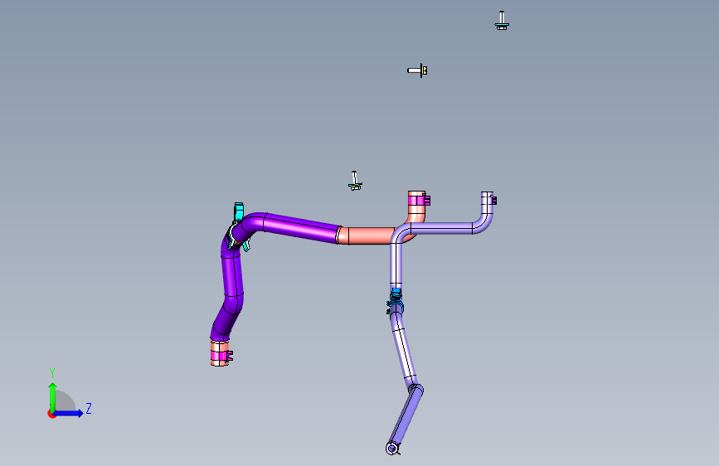Select the horizontal bolt with yellow washer

(418, 70)
